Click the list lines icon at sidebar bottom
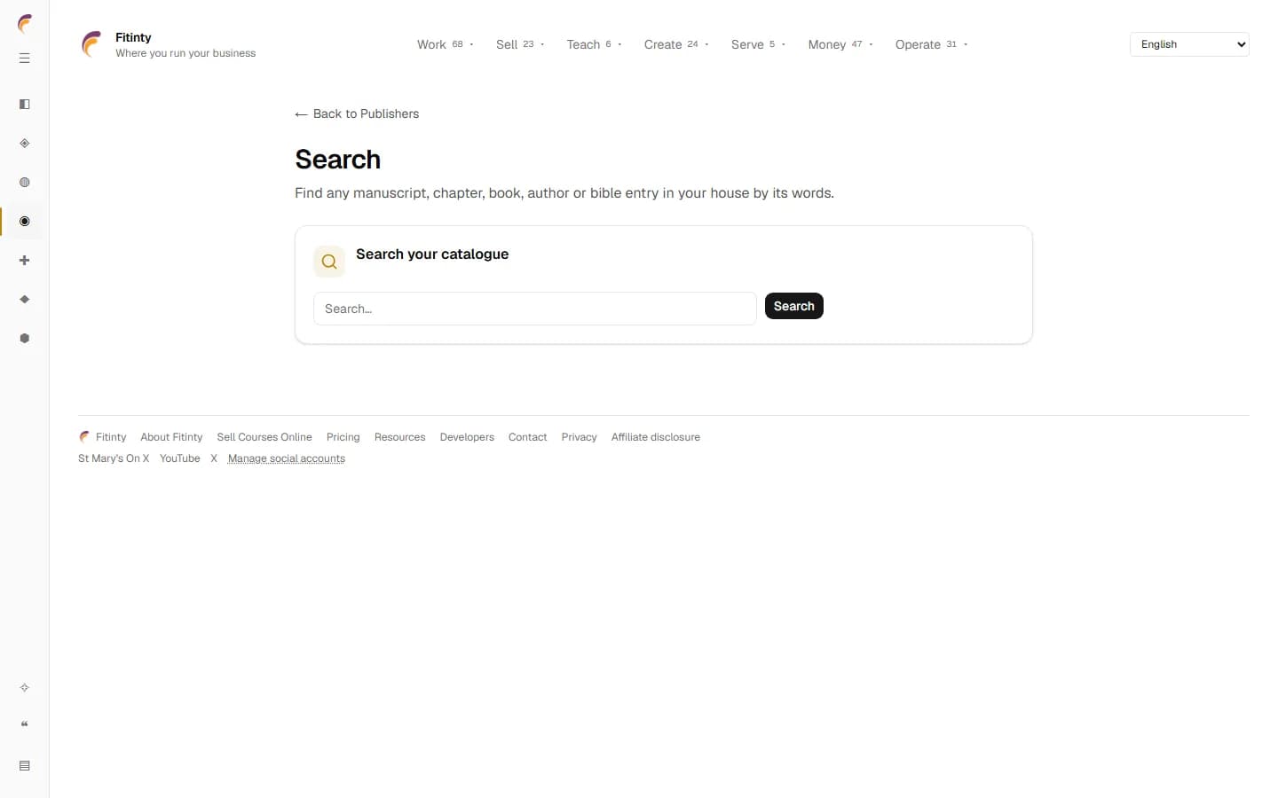Viewport: 1278px width, 798px height. coord(25,765)
